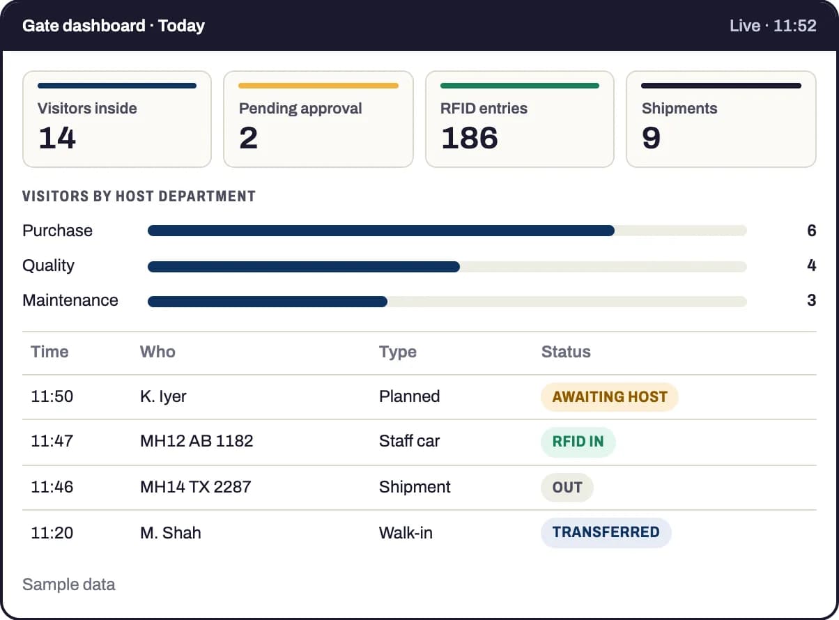The width and height of the screenshot is (839, 620).
Task: Select vehicle MH12 AB 1182
Action: 197,441
